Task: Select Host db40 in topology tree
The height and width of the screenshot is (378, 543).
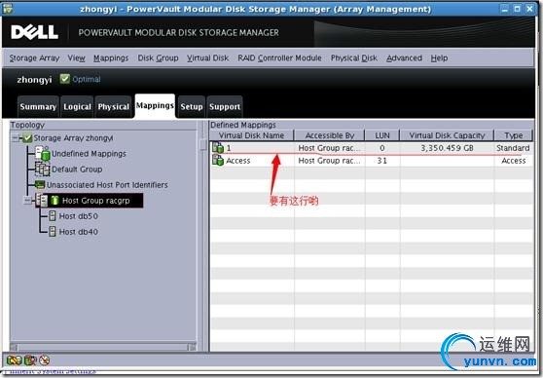Action: point(78,232)
